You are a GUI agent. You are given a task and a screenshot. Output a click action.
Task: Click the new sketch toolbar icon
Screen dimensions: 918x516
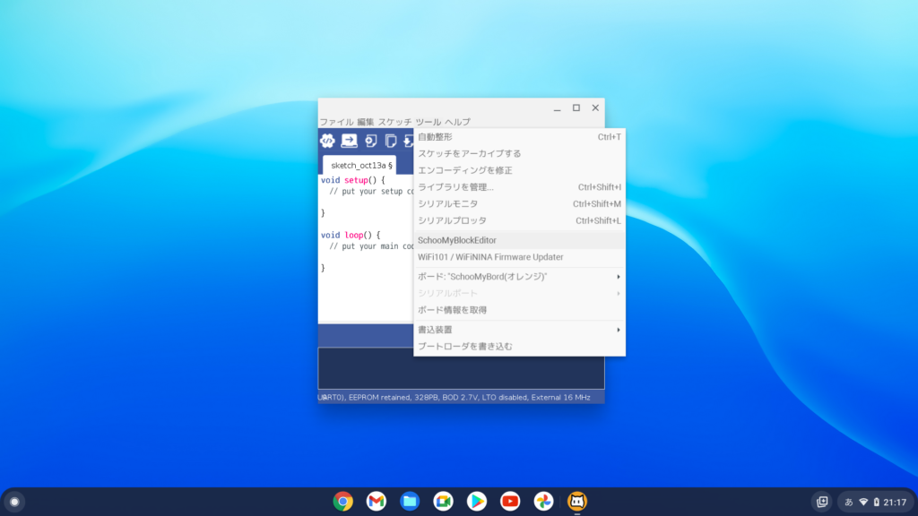[370, 141]
